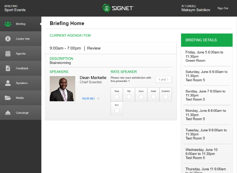Screen dimensions: 237x173
Task: Click the Signet logo in header
Action: pyautogui.click(x=118, y=8)
